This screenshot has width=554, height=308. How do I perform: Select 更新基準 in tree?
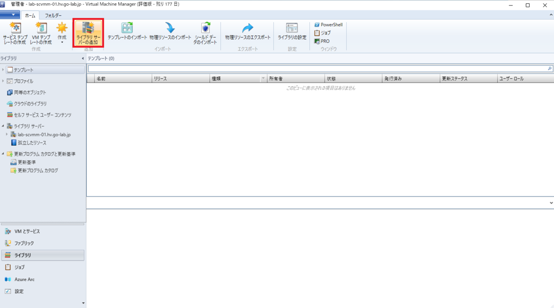coord(23,162)
